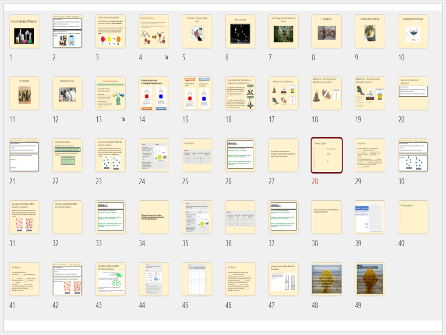Viewport: 446px width, 335px height.
Task: Click the 'Control Variables' slide 49 thumbnail
Action: click(x=370, y=279)
